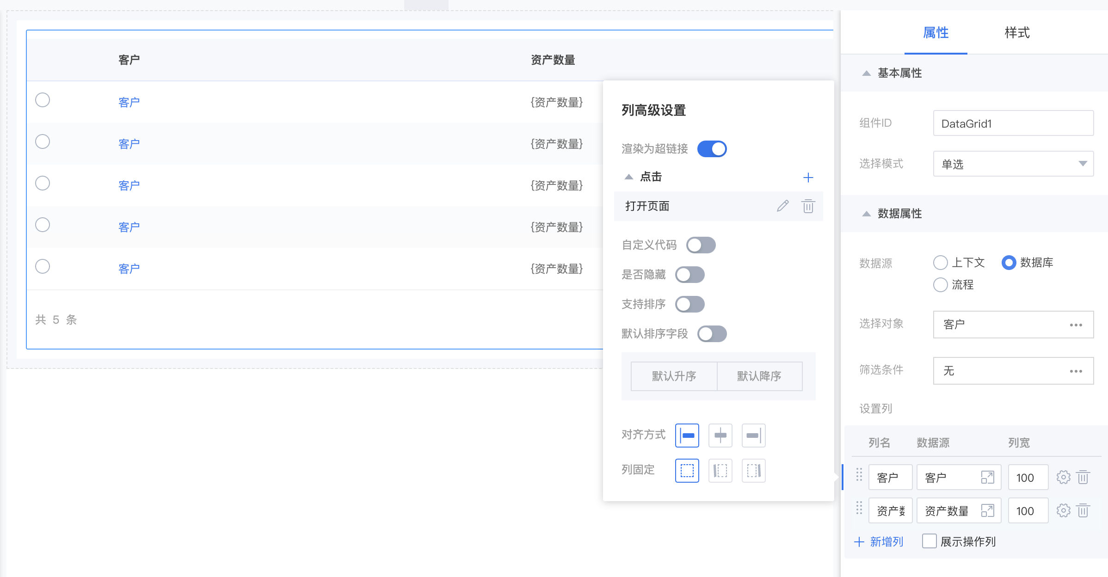The image size is (1108, 577).
Task: Click the 默认升序 button
Action: pos(674,376)
